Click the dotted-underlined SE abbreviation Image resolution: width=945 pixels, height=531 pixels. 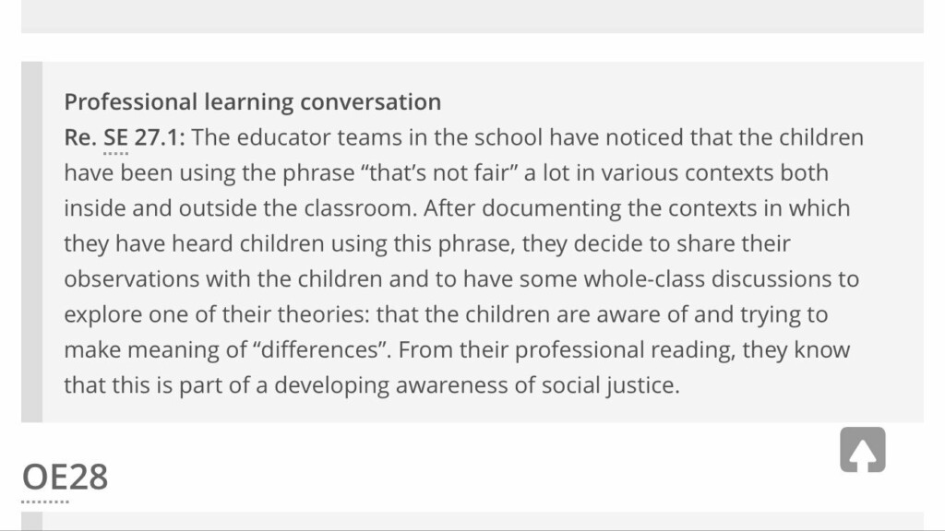115,138
